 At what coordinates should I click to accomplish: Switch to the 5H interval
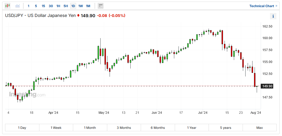[x=66, y=6]
